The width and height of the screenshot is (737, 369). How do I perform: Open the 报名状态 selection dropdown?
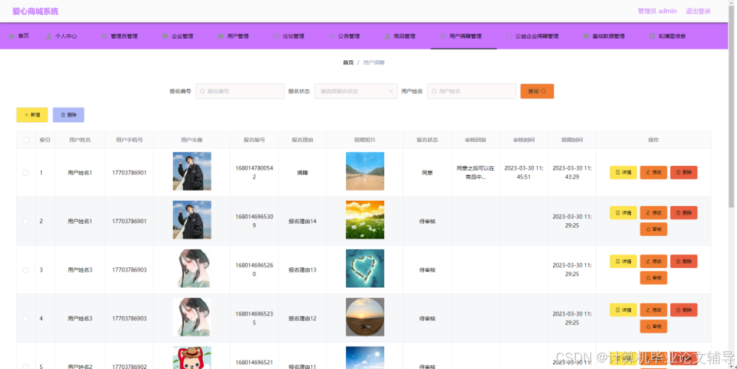coord(355,91)
